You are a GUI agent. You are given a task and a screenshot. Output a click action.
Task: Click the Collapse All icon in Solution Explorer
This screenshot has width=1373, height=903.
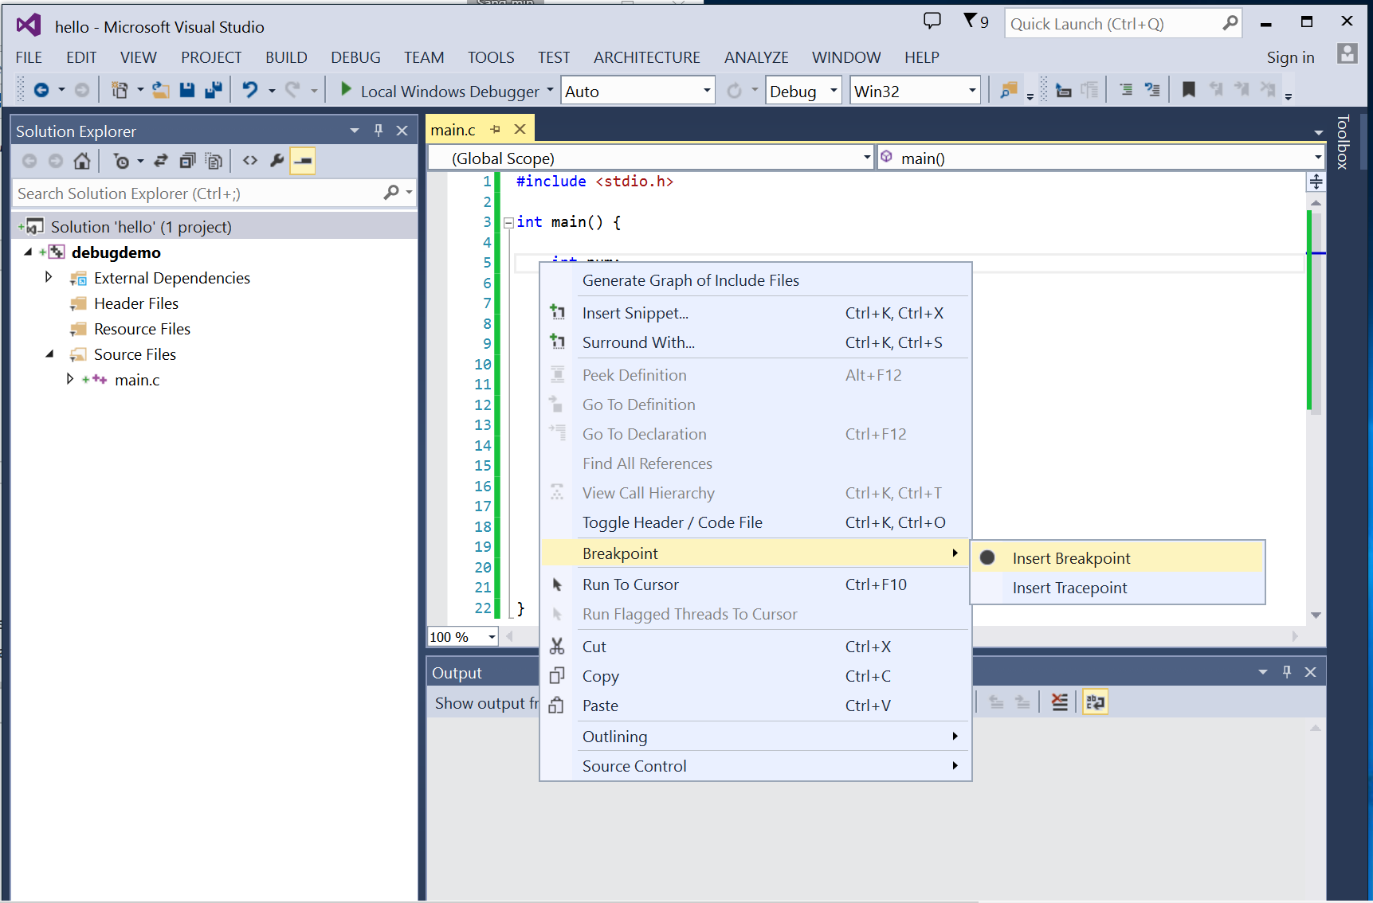187,161
